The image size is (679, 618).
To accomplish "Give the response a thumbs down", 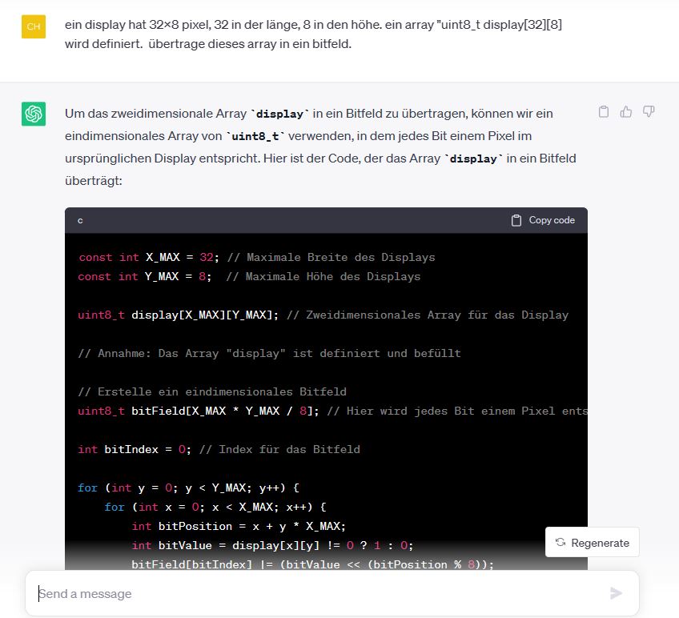I will (x=649, y=112).
